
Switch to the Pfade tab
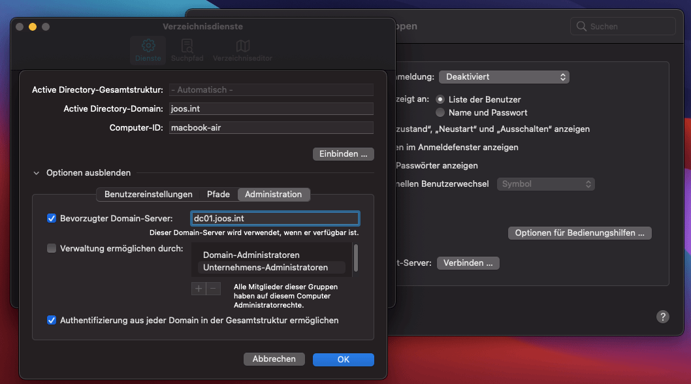click(218, 194)
